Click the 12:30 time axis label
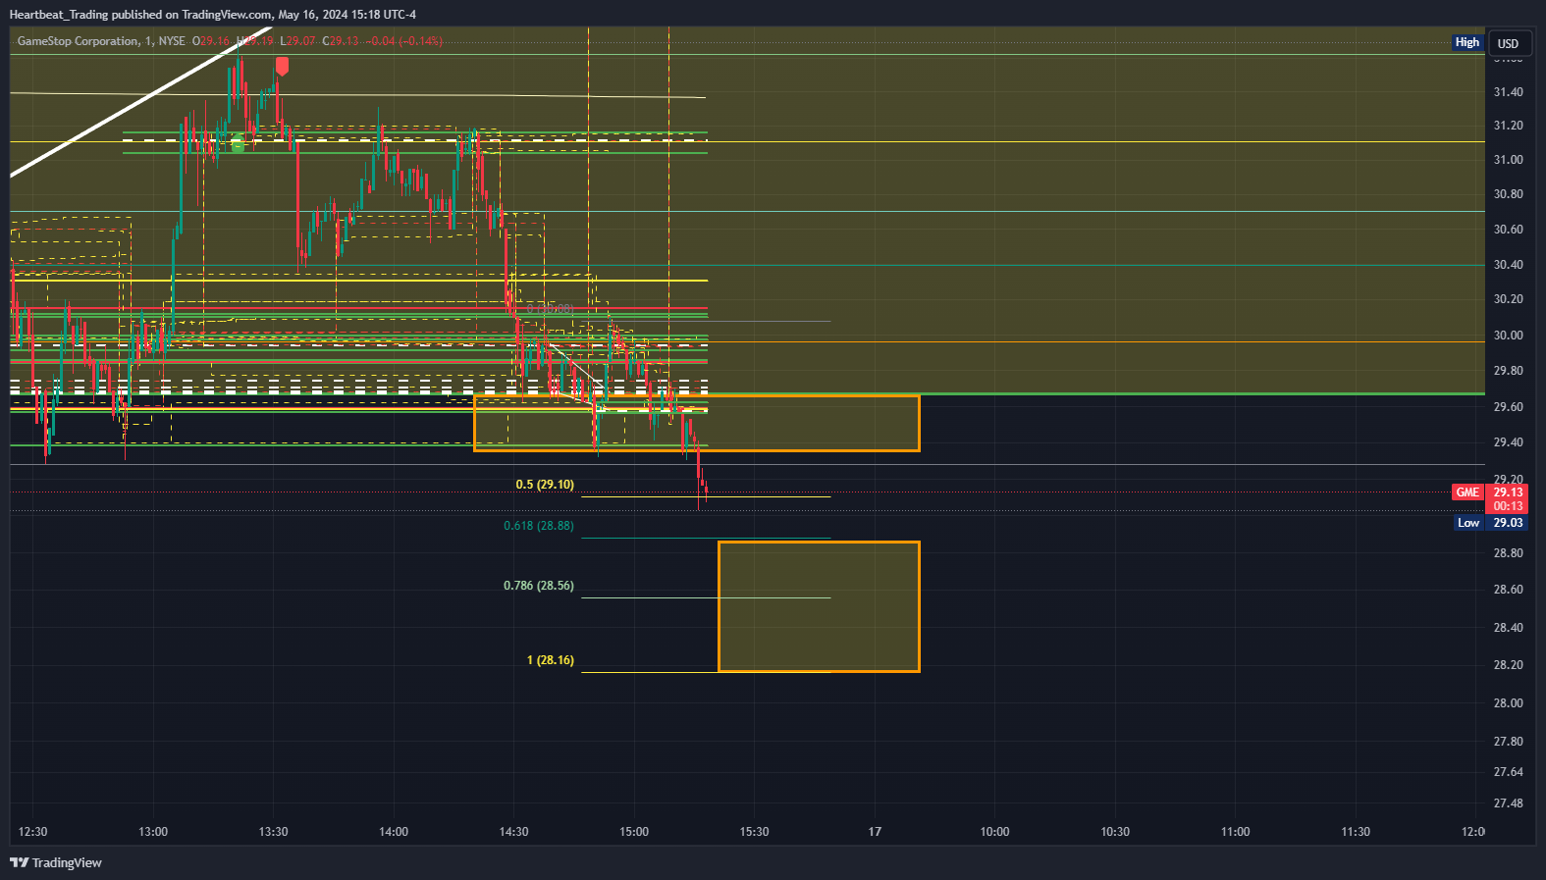The width and height of the screenshot is (1546, 880). 32,832
